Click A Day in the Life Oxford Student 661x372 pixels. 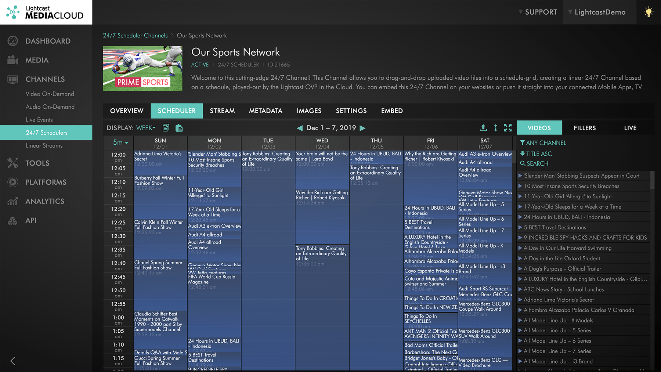click(x=562, y=259)
